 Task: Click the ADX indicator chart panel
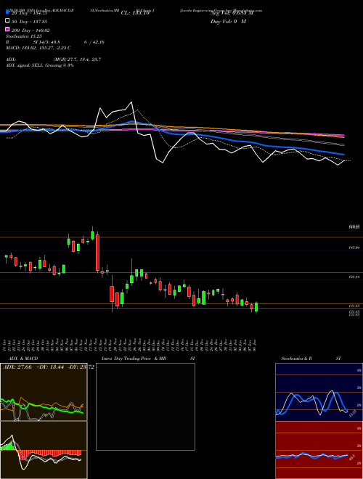click(x=44, y=392)
